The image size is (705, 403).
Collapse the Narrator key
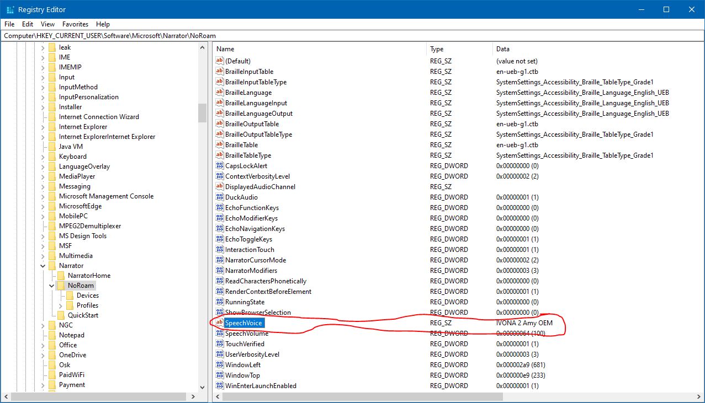tap(43, 266)
